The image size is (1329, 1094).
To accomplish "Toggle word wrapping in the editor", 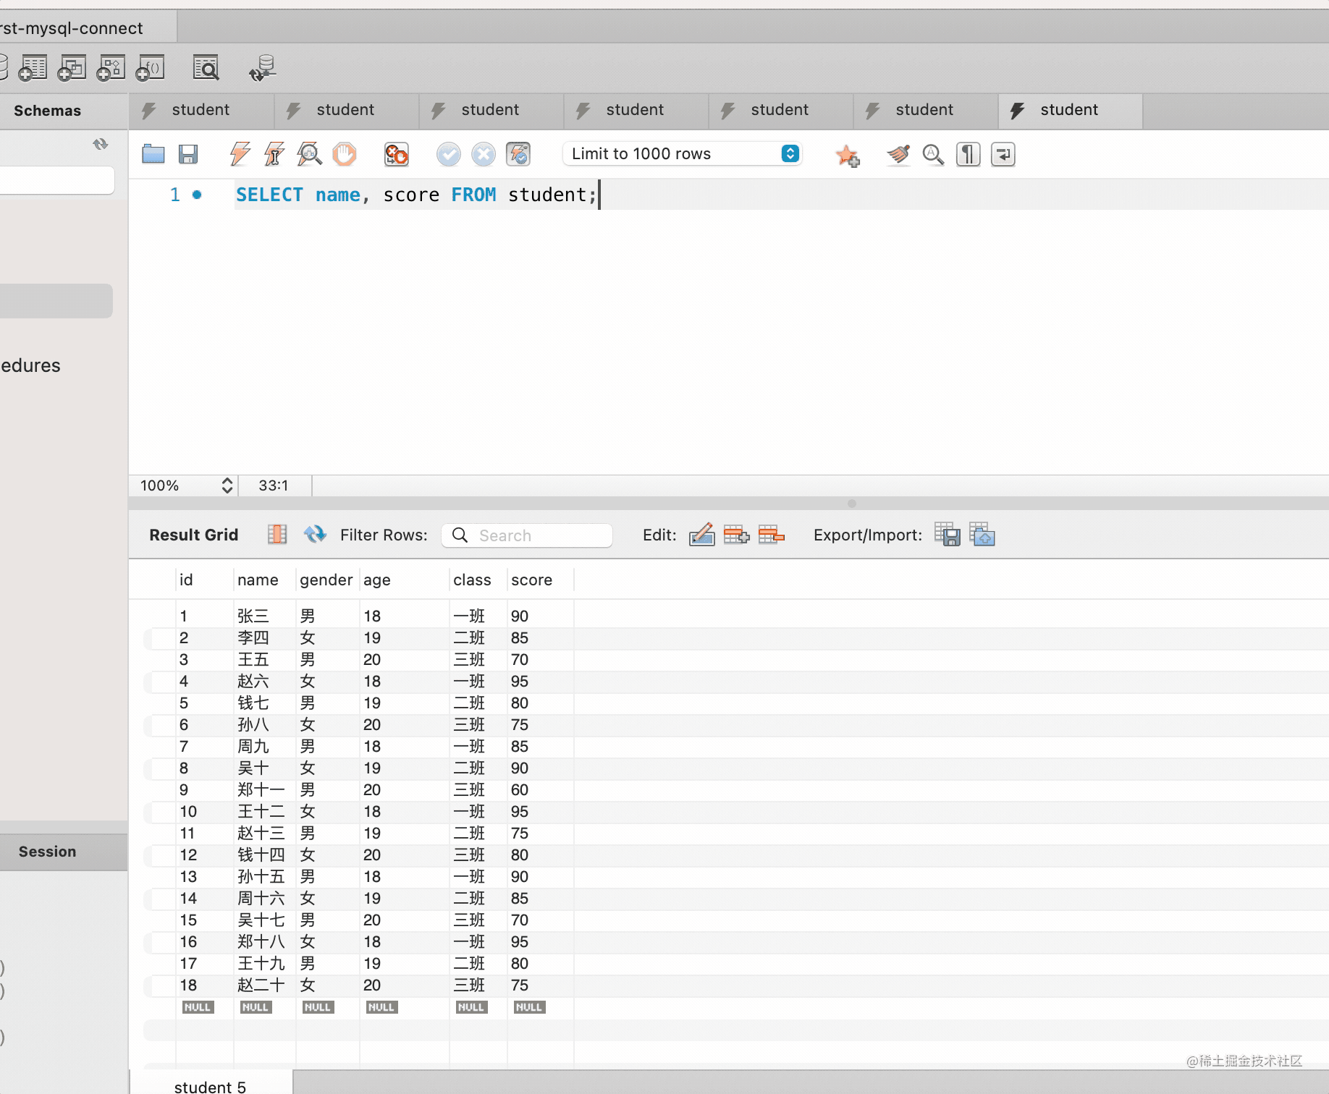I will [x=1003, y=154].
